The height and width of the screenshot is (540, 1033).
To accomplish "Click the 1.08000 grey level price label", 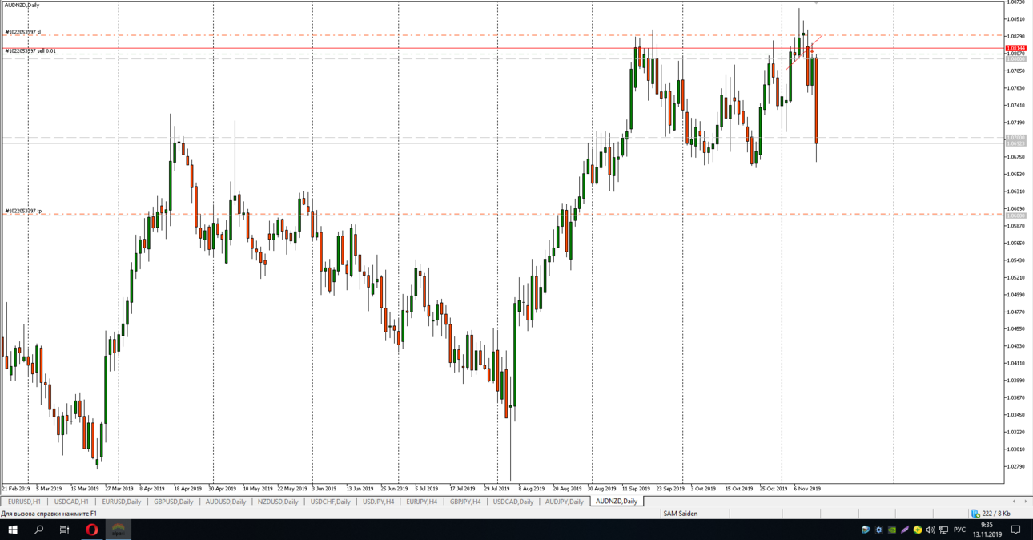I will 1015,59.
